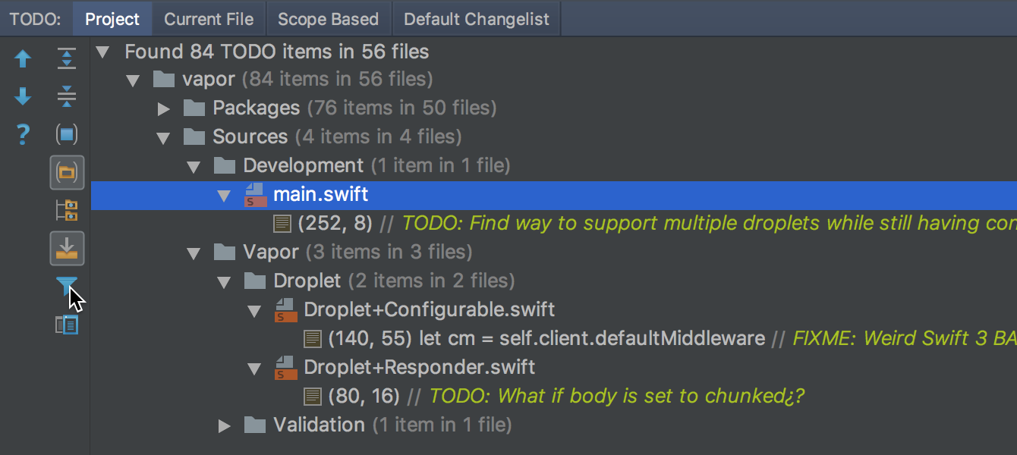The width and height of the screenshot is (1017, 455).
Task: Open the Scope Based tab
Action: point(328,18)
